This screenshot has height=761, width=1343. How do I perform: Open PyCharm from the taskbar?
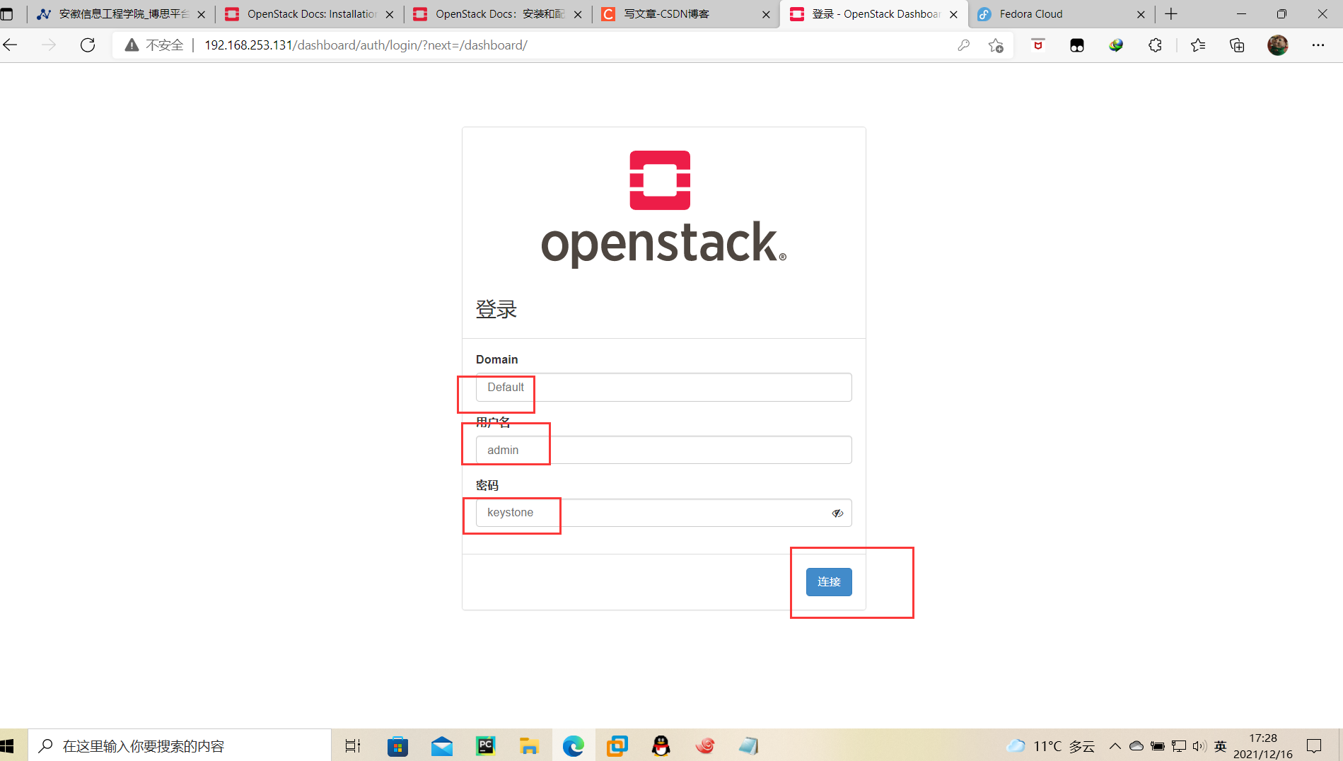click(x=485, y=745)
